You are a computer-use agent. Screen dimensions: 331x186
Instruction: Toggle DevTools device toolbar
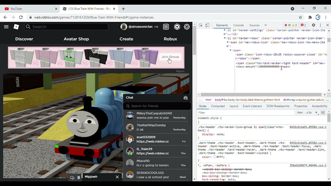click(207, 25)
